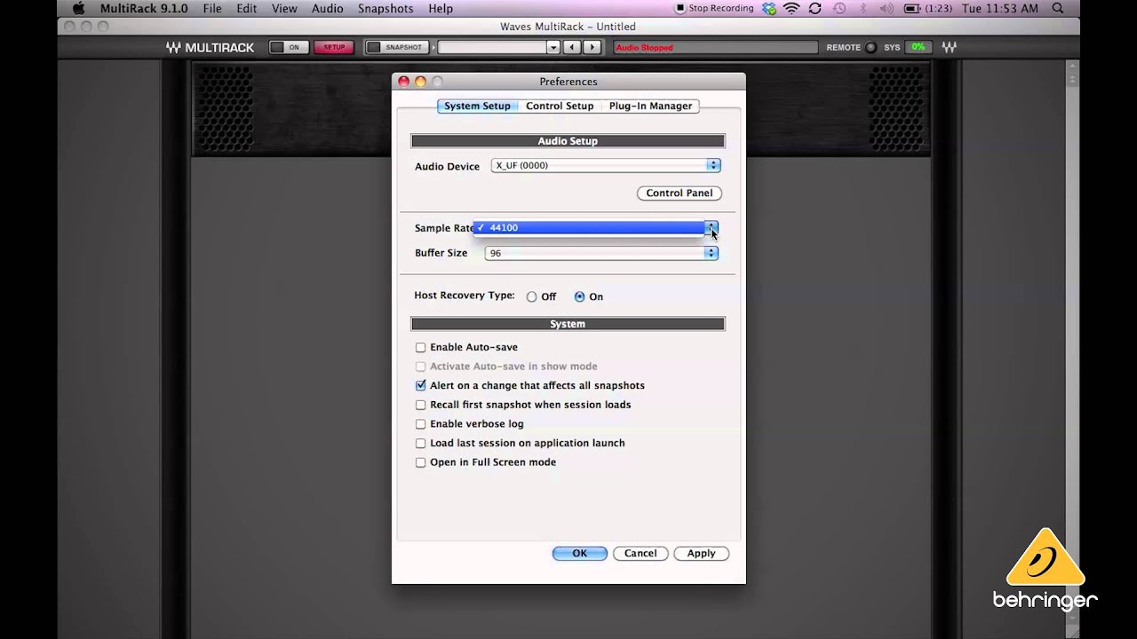Click Cancel in Preferences
1137x639 pixels.
coord(640,553)
